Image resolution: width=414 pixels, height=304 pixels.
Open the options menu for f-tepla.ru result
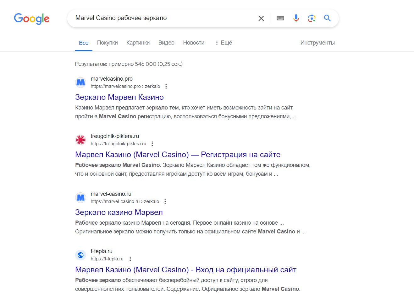(130, 259)
